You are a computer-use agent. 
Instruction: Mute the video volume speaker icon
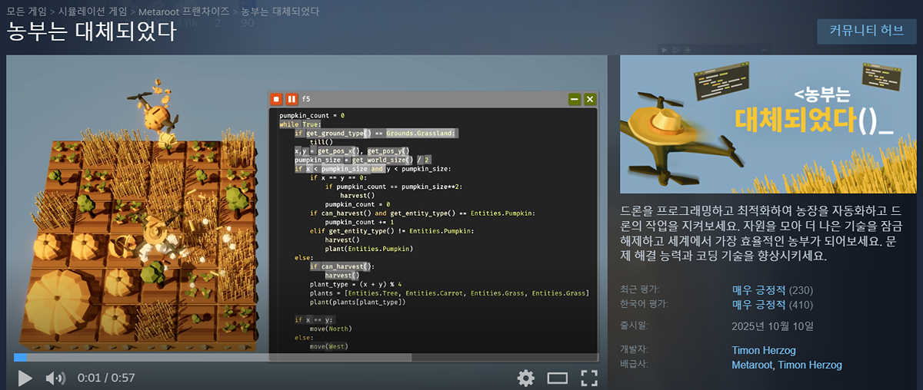[x=55, y=378]
